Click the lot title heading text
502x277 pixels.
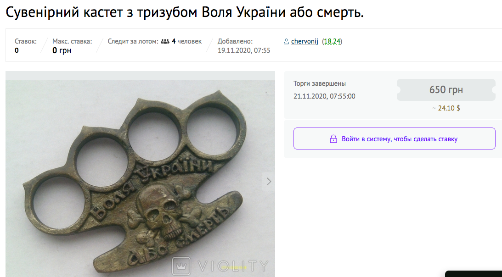(x=185, y=12)
